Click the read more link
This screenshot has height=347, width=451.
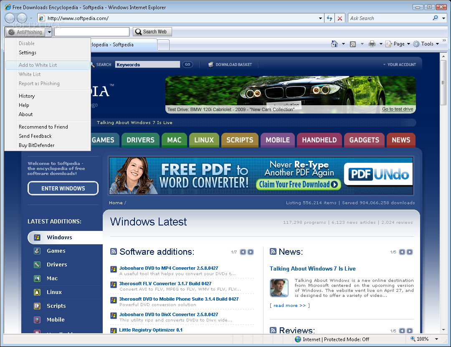[289, 305]
